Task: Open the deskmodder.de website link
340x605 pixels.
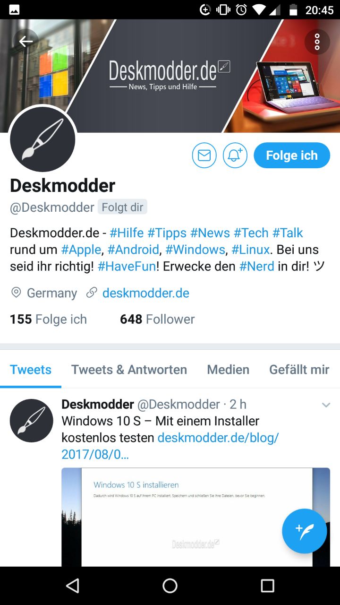Action: coord(145,293)
